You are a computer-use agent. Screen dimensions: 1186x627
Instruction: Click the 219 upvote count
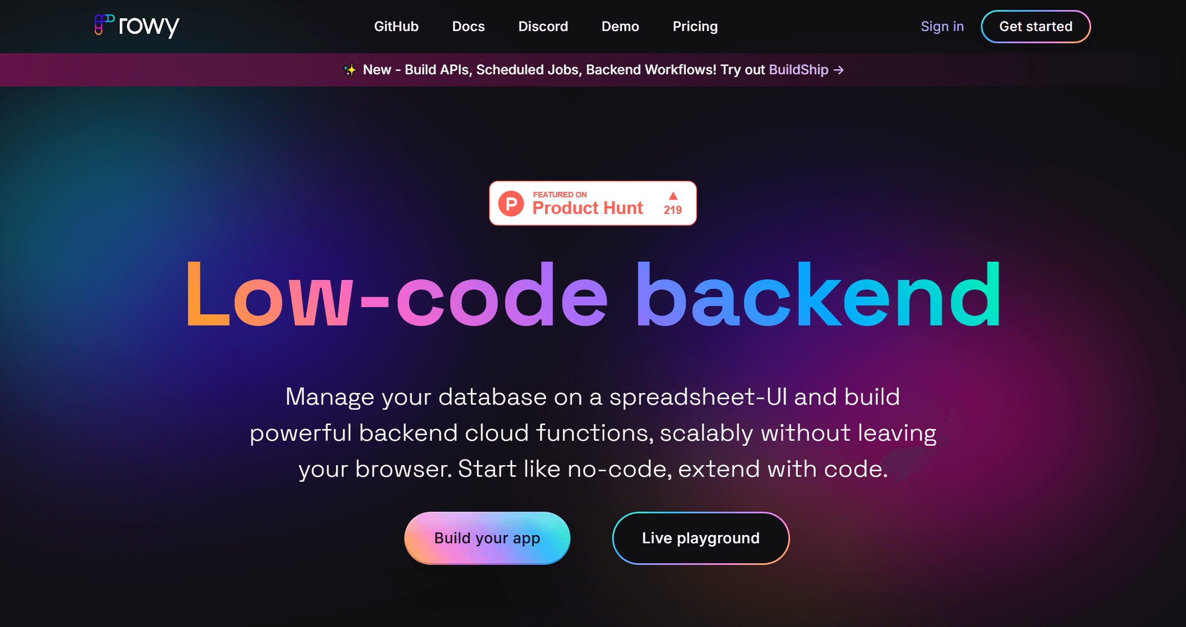click(673, 210)
